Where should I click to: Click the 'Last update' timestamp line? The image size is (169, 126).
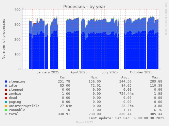[x=126, y=118]
